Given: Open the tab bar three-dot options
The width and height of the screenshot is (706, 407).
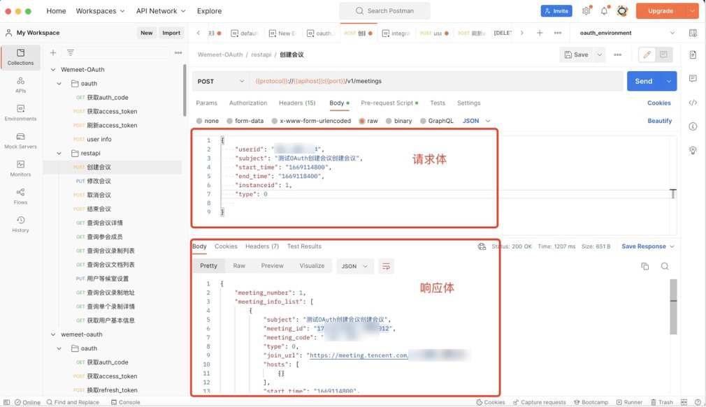Looking at the screenshot, I should pyautogui.click(x=557, y=33).
